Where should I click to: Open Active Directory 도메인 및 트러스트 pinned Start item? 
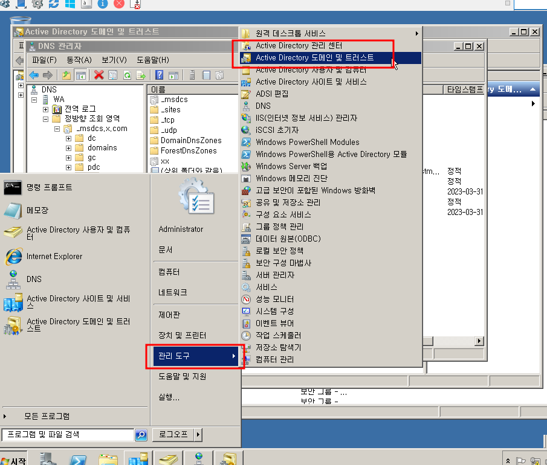click(x=75, y=325)
